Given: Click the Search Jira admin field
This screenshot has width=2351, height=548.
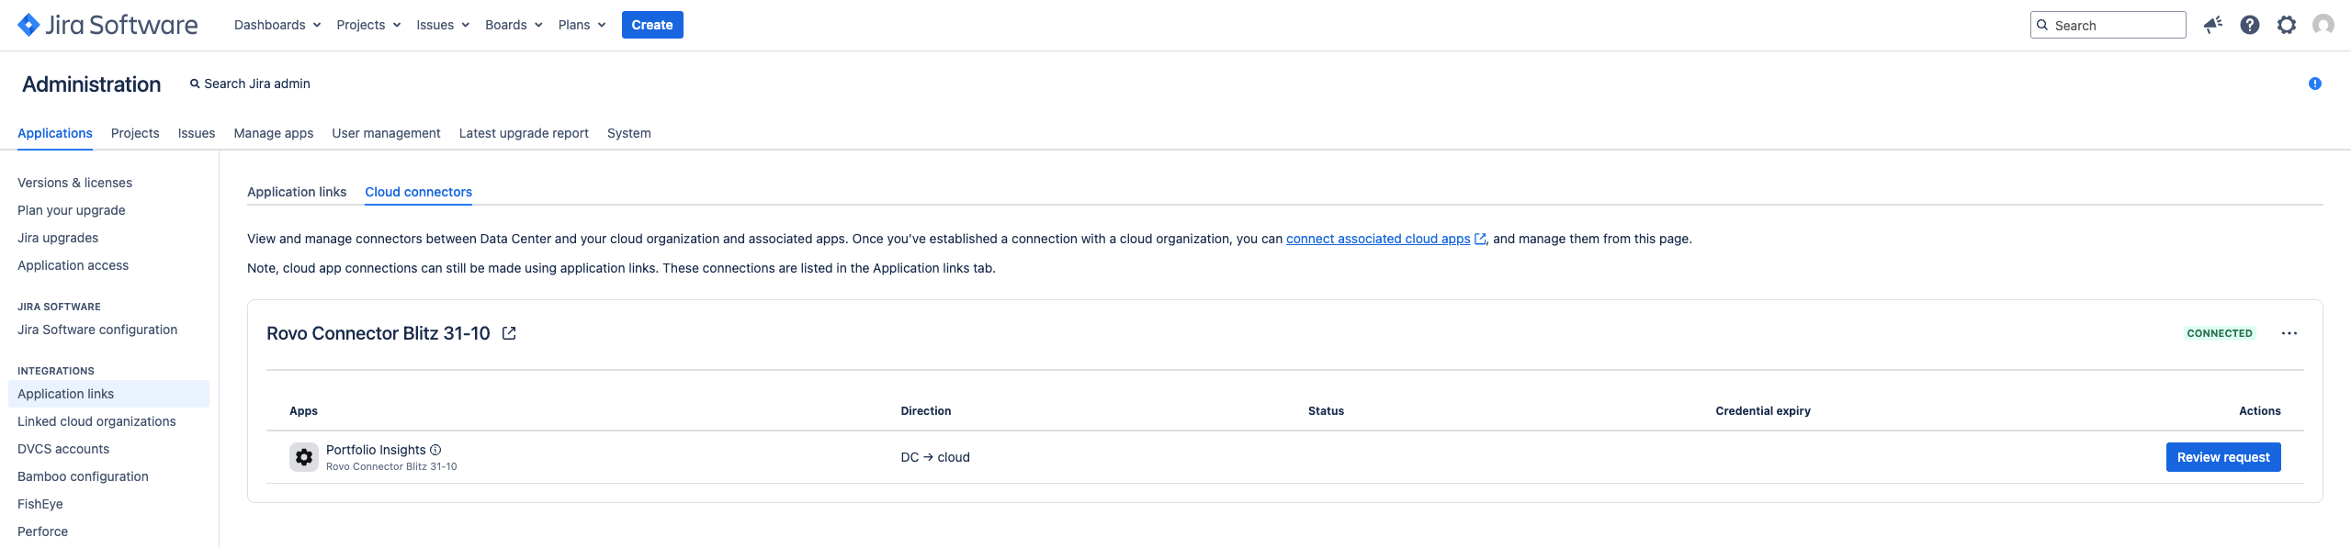Looking at the screenshot, I should [250, 84].
